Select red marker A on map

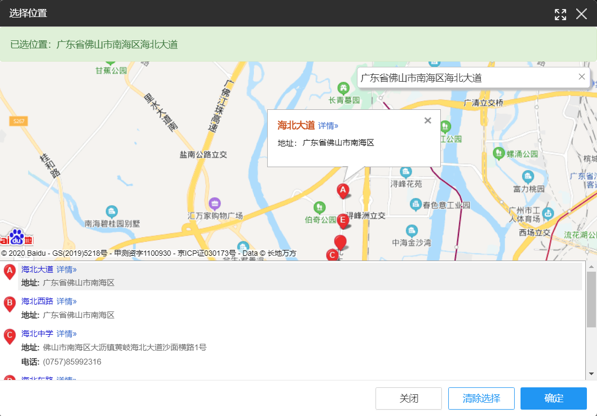(343, 190)
